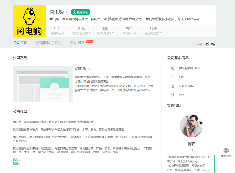Click the 闪电购 company logo image
This screenshot has height=173, width=235.
tap(29, 21)
